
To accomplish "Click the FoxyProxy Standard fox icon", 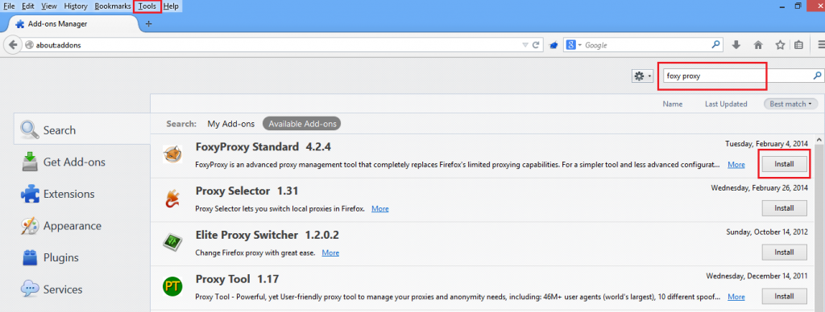I will (x=172, y=154).
